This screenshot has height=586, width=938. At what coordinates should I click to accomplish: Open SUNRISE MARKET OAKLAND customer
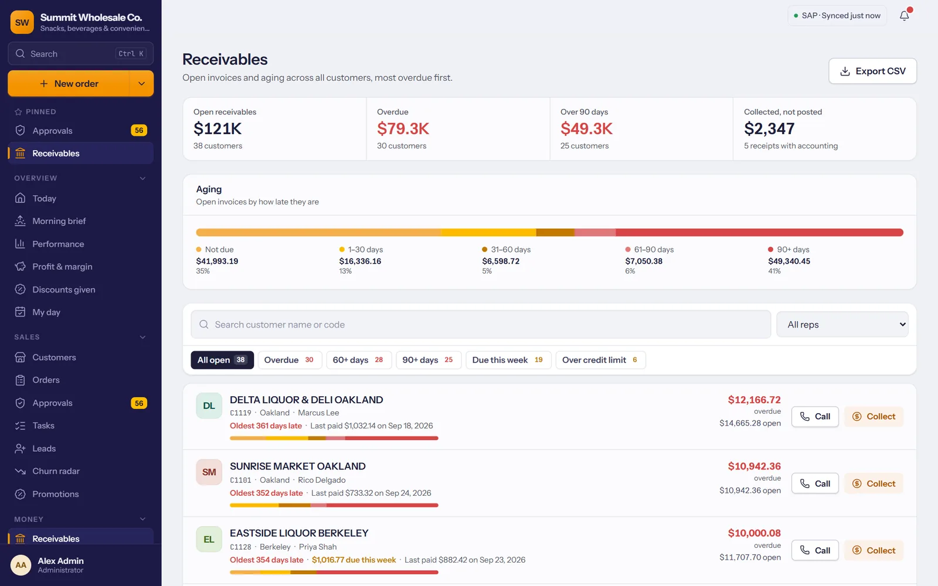click(x=297, y=466)
